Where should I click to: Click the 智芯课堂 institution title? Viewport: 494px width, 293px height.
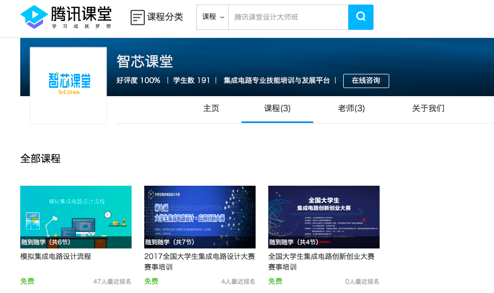point(145,61)
